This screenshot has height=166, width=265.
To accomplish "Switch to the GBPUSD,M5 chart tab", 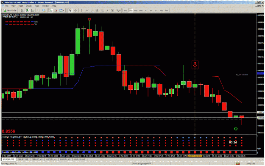I will pyautogui.click(x=37, y=159).
